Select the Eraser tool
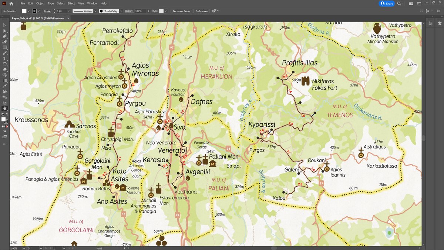The image size is (444, 250). pyautogui.click(x=5, y=69)
